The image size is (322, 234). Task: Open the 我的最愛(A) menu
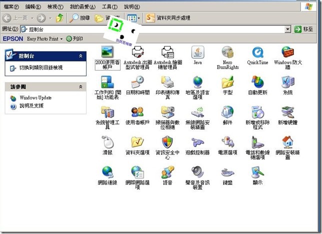tap(82, 7)
